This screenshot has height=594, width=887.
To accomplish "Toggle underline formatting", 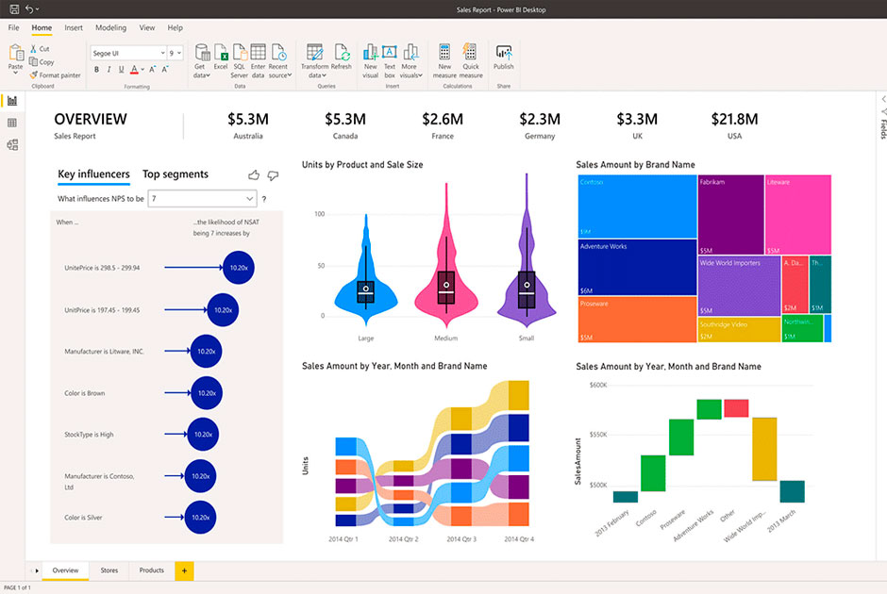I will pyautogui.click(x=121, y=70).
